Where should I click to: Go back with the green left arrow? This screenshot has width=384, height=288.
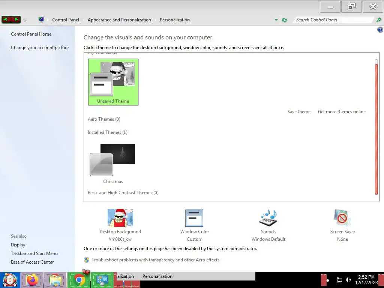(x=6, y=19)
